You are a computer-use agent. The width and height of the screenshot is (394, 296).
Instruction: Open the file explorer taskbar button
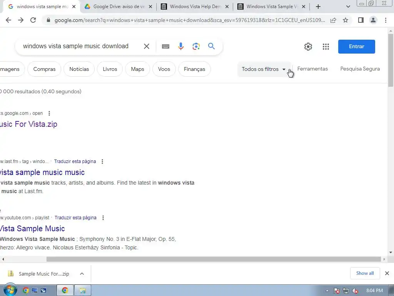pos(83,291)
